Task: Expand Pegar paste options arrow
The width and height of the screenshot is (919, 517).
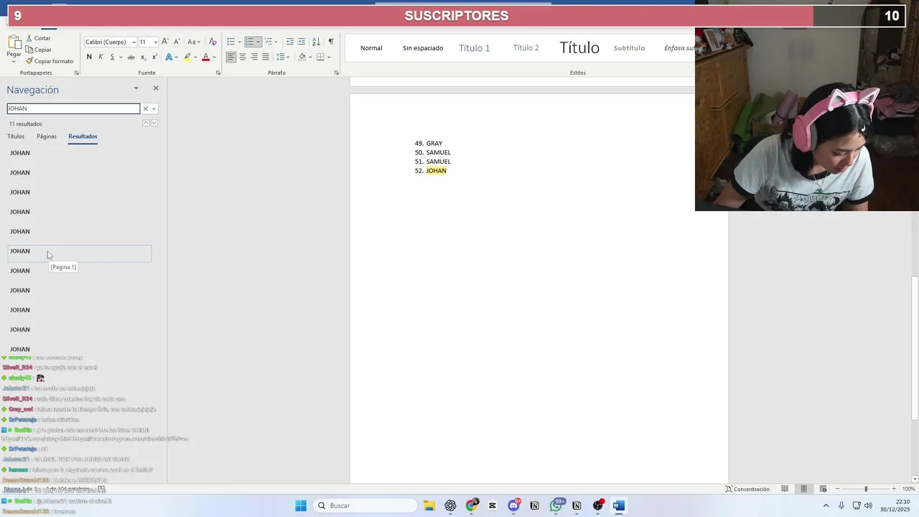Action: pyautogui.click(x=14, y=61)
